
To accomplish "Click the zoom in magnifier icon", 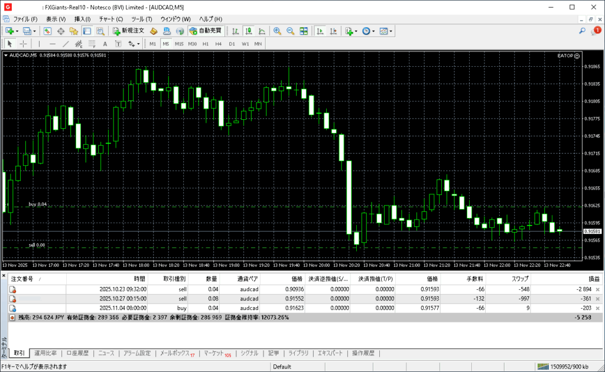I will point(277,31).
